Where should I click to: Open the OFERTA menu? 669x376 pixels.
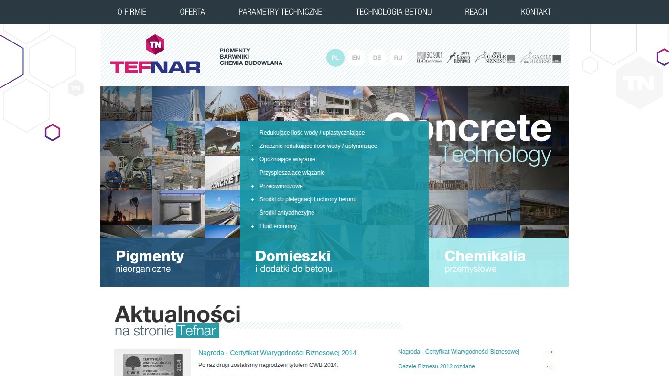pos(193,12)
